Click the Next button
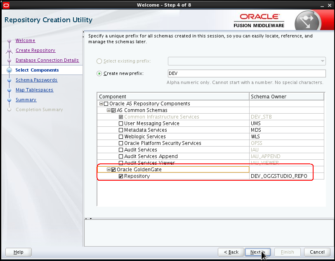 pos(257,252)
